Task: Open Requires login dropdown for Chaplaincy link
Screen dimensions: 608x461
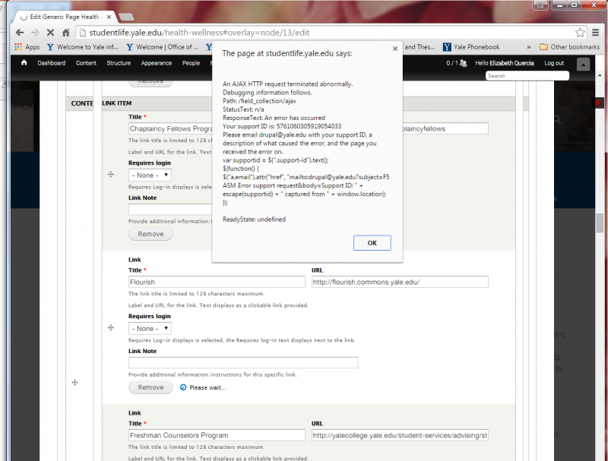Action: pyautogui.click(x=150, y=175)
